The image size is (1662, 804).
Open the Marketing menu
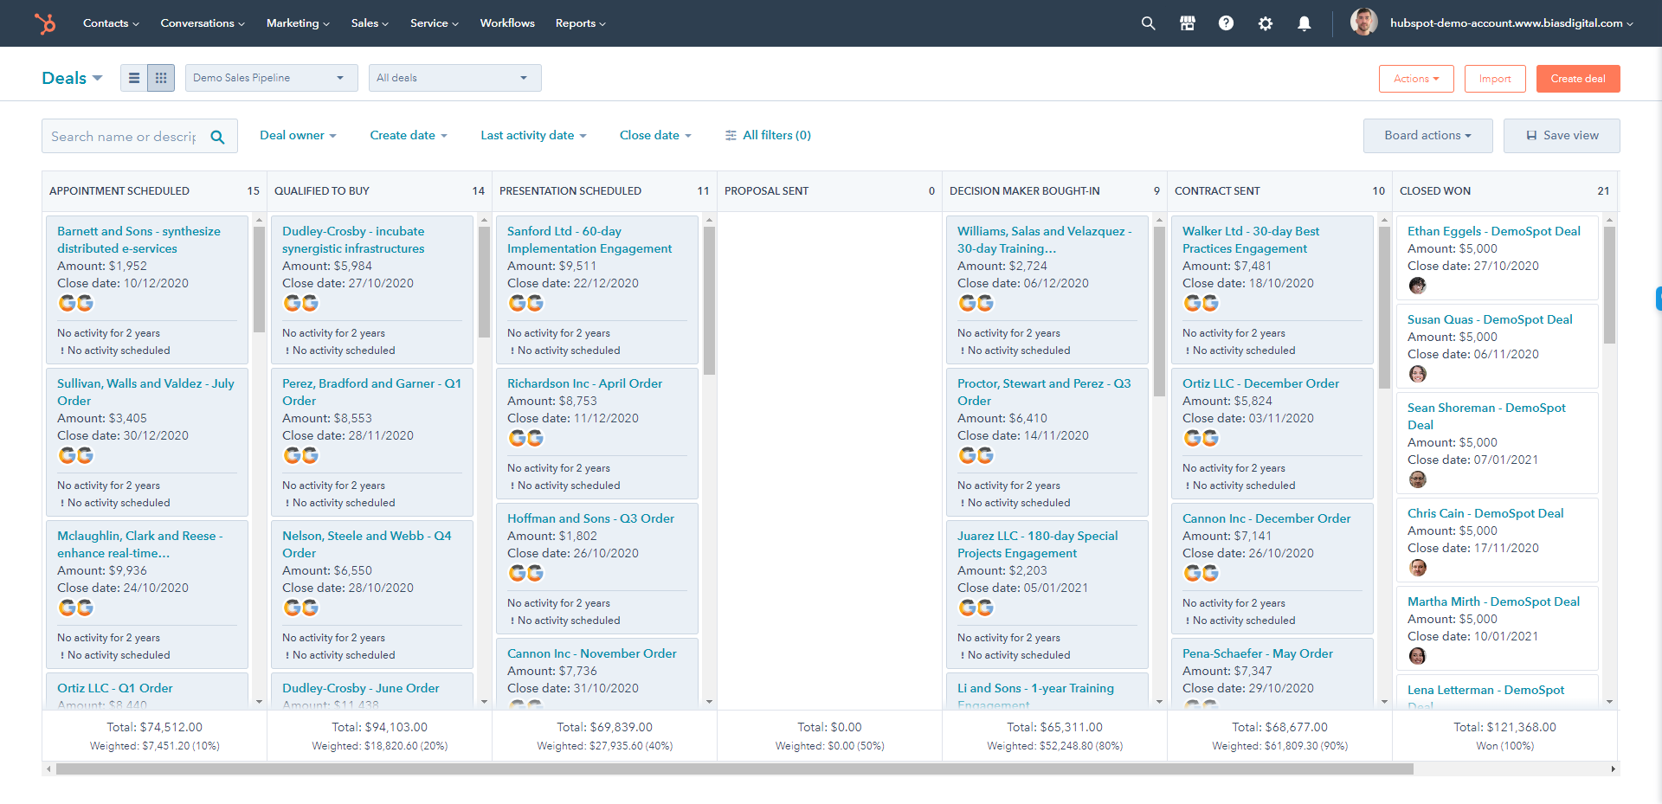(298, 23)
